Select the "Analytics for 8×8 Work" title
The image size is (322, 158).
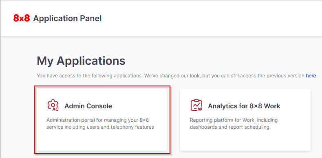[244, 106]
